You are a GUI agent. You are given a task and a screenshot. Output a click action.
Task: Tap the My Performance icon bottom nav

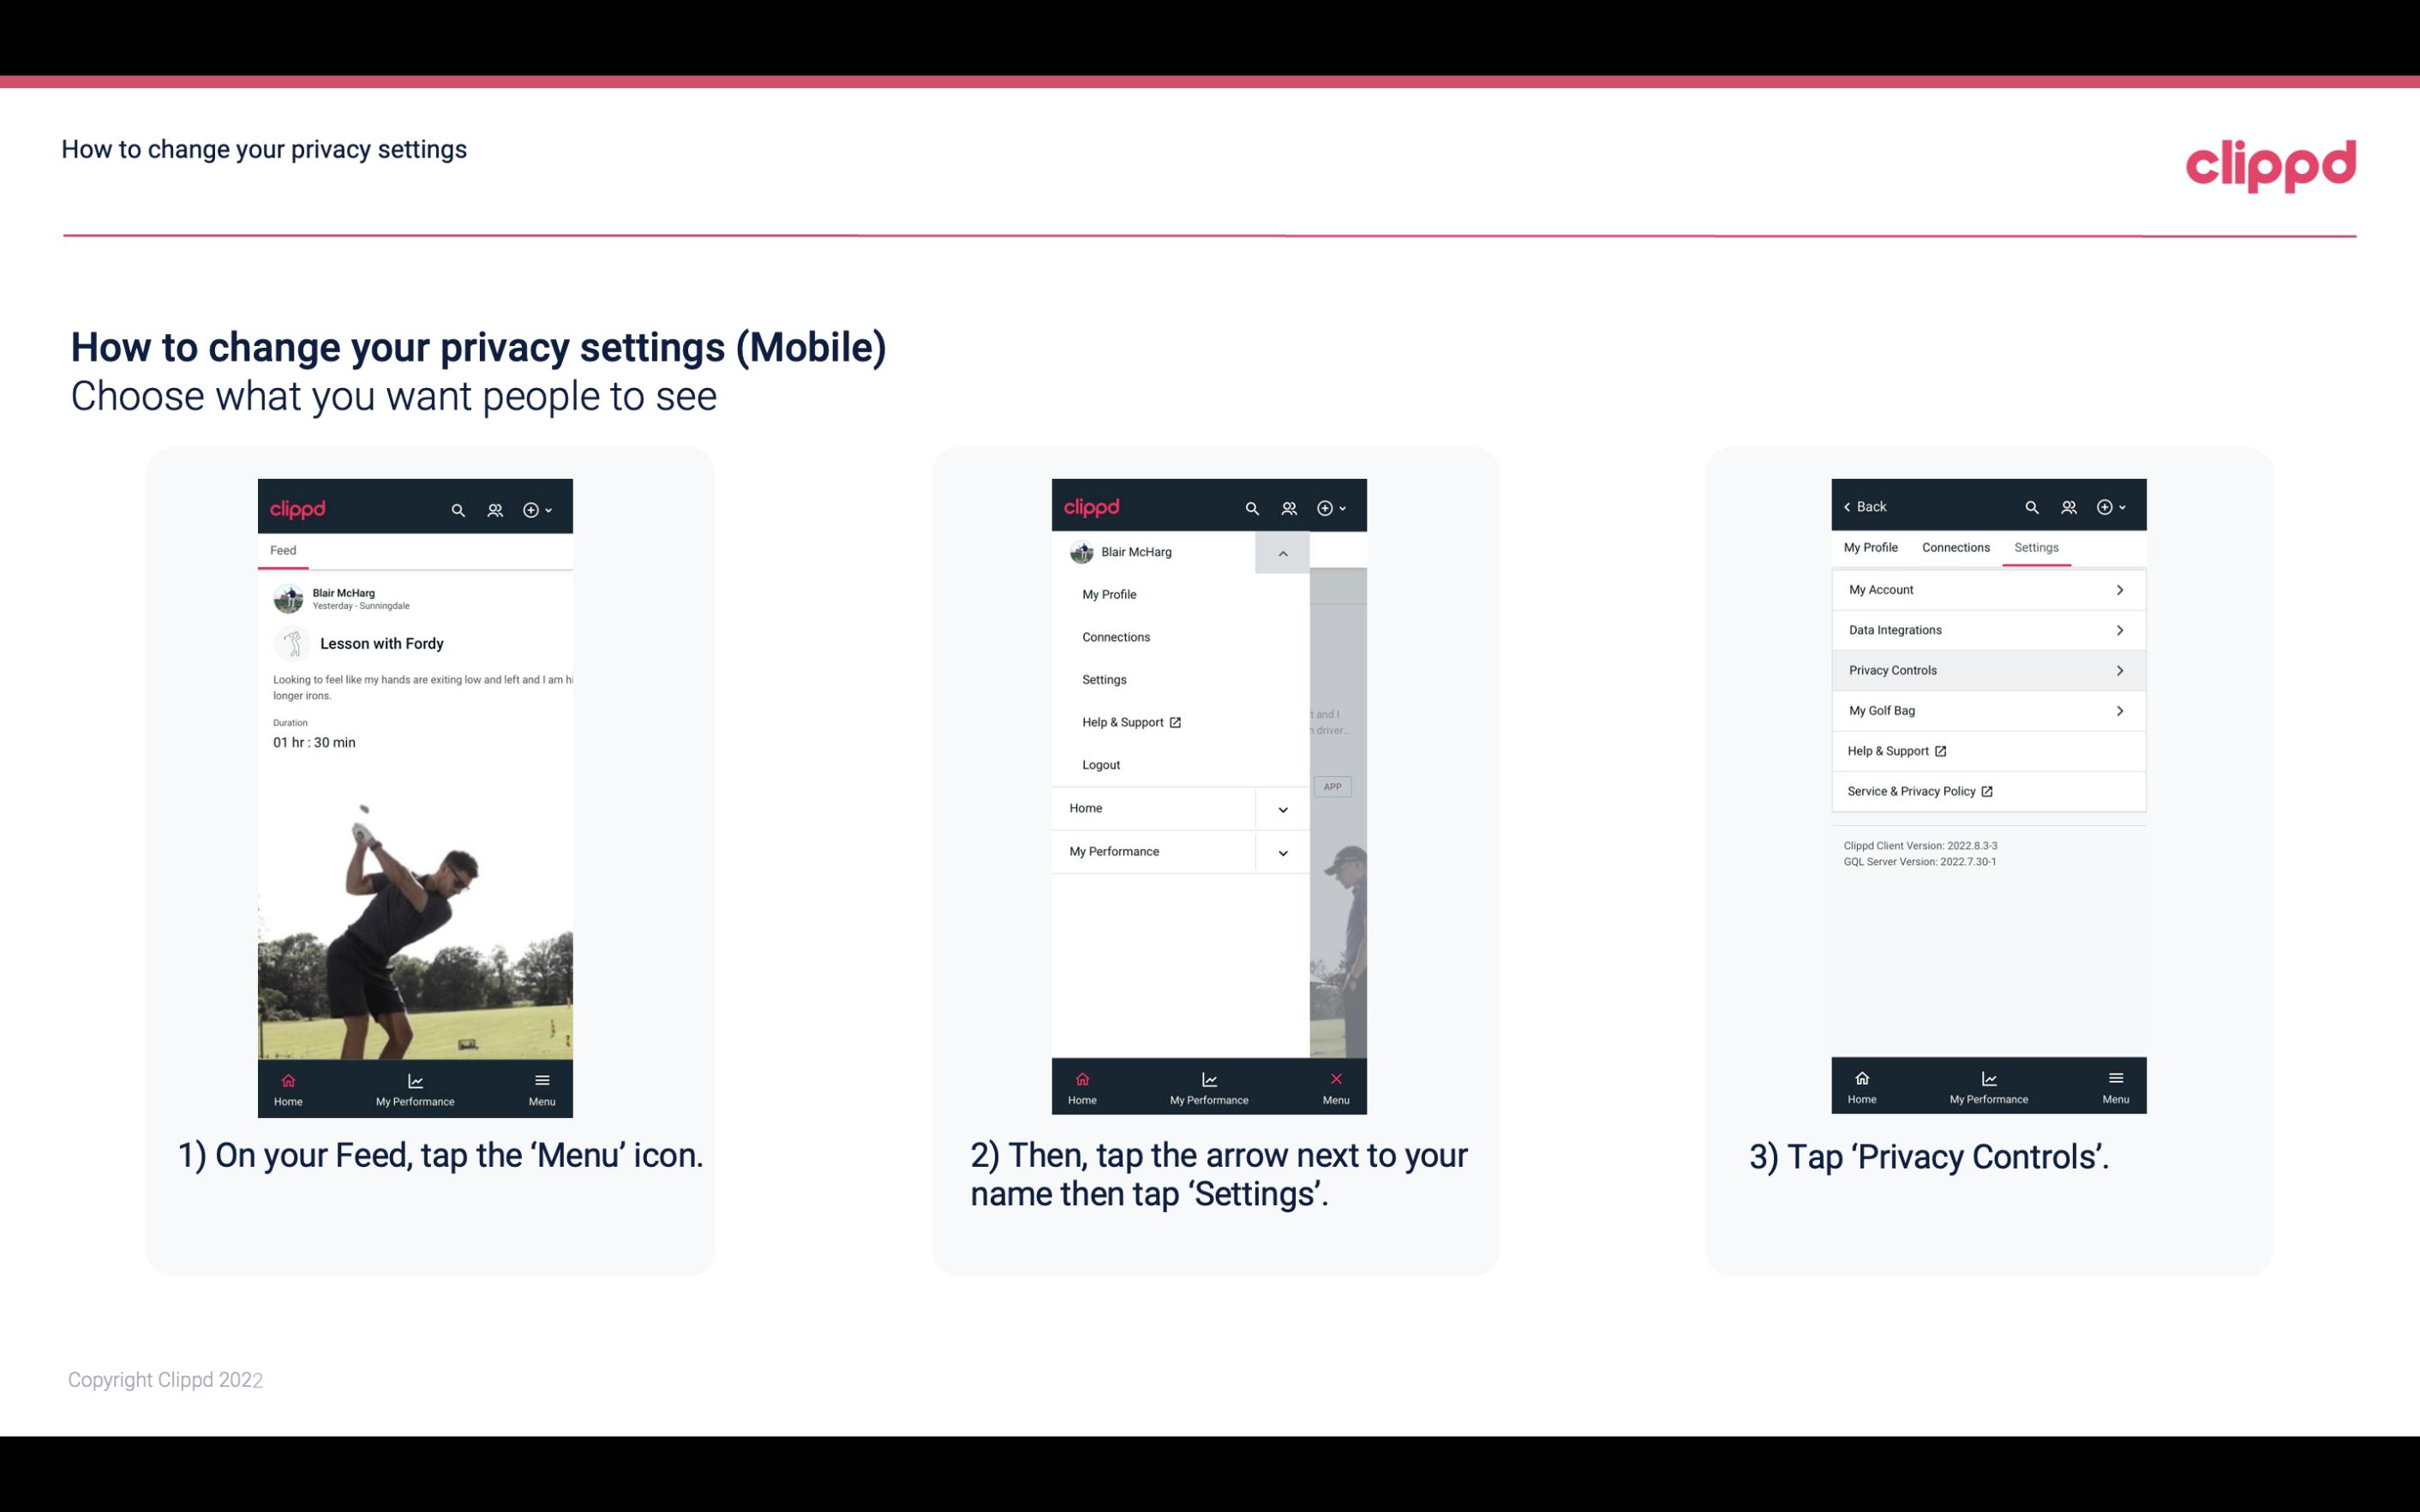tap(415, 1085)
